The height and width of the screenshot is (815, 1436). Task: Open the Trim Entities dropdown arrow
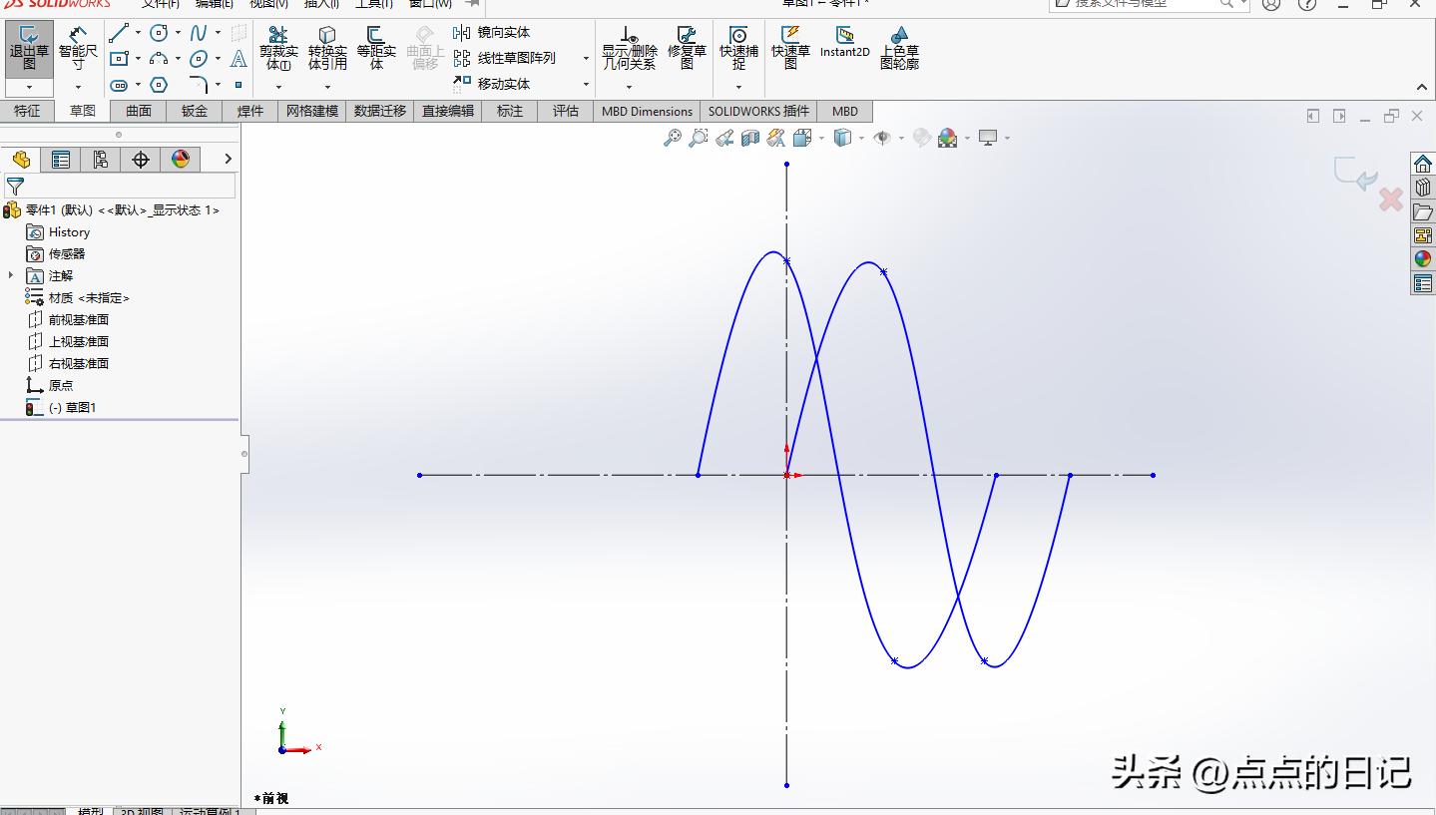point(278,87)
